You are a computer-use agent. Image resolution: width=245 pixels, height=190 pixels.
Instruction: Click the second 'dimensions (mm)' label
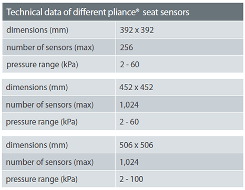[37, 87]
